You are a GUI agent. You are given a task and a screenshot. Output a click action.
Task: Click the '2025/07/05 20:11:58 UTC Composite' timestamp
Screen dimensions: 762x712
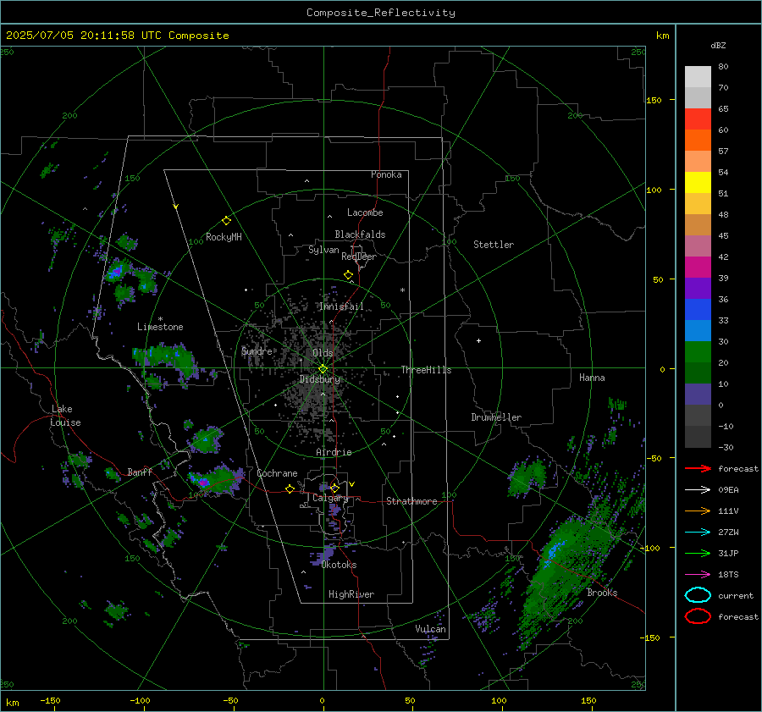point(118,36)
